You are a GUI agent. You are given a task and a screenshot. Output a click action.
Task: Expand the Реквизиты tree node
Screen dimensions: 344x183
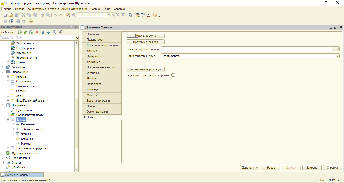pos(13,124)
